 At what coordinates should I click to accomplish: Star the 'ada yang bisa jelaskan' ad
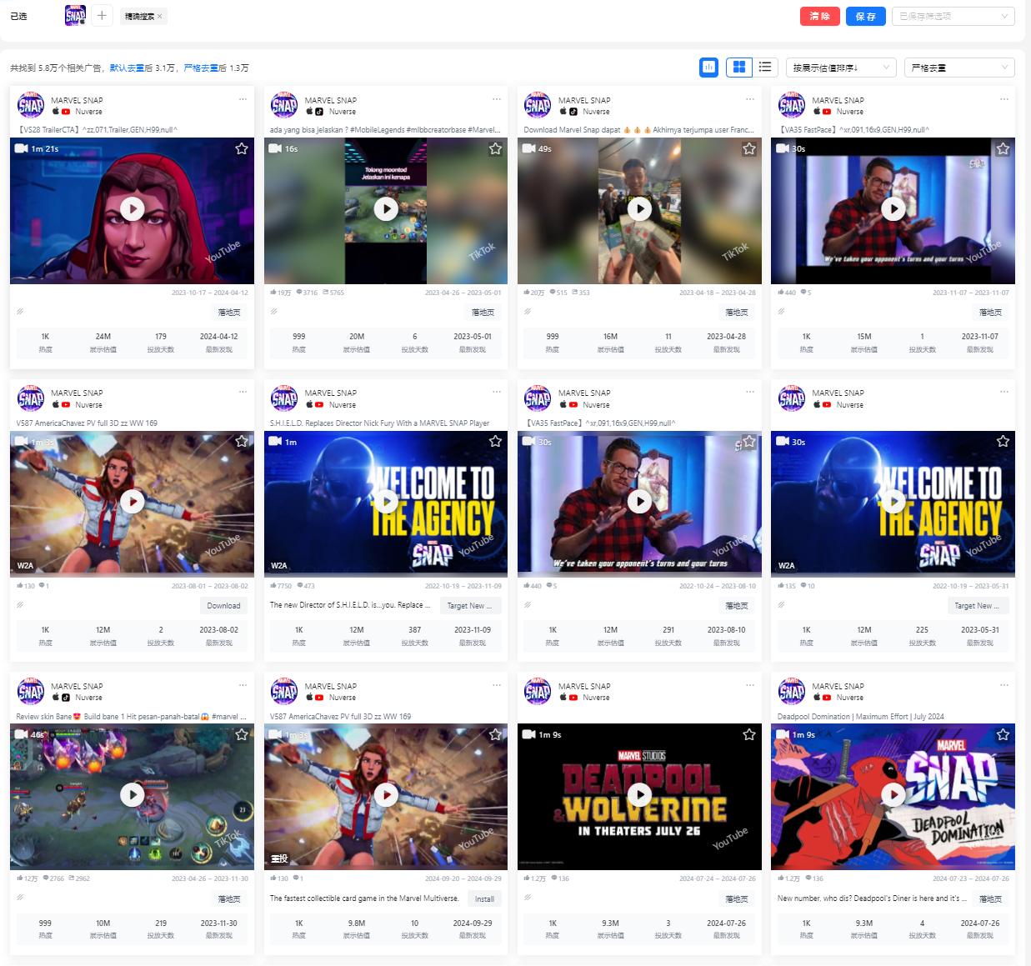click(x=495, y=148)
